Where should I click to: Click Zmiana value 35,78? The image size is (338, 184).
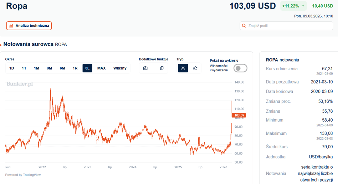[327, 111]
